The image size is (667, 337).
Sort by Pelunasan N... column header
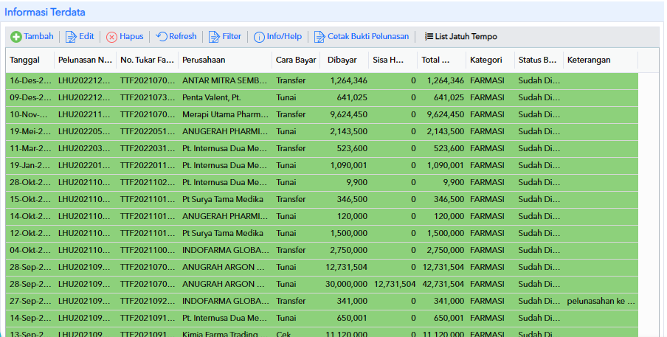[85, 60]
